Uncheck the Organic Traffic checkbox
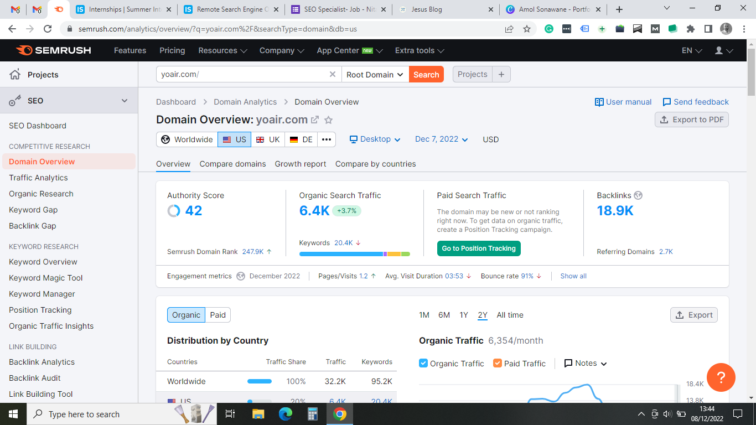 [423, 363]
